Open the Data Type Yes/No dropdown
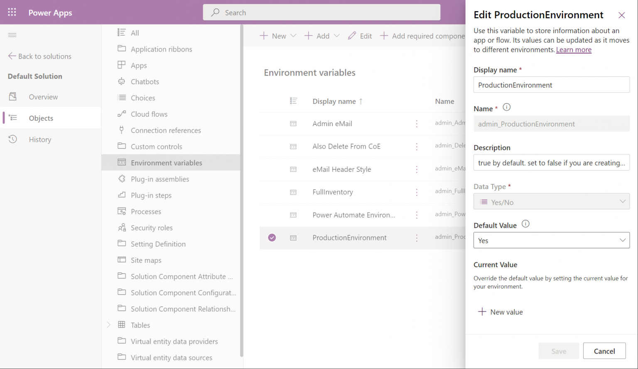The image size is (638, 369). [552, 202]
